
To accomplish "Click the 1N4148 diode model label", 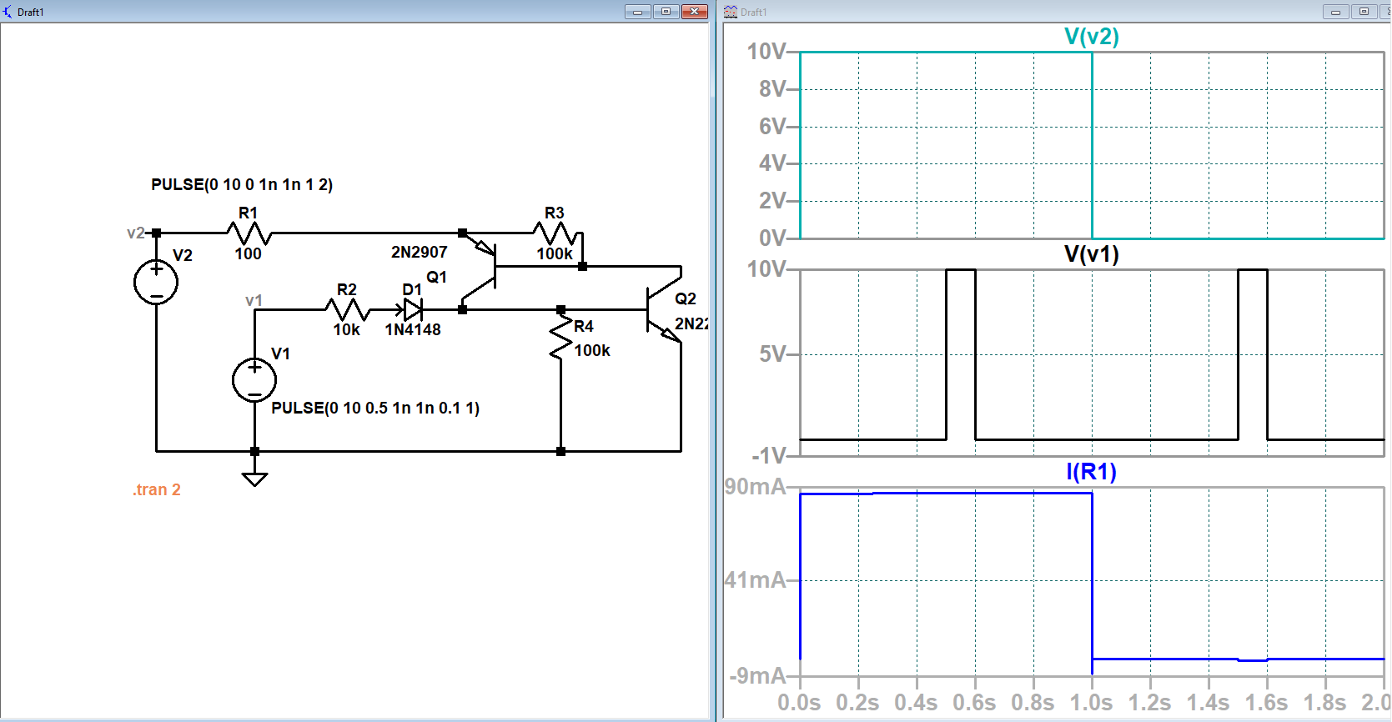I will point(413,329).
